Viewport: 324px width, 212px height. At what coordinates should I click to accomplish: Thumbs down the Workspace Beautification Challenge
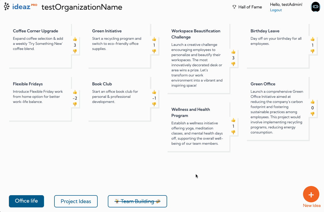(233, 64)
